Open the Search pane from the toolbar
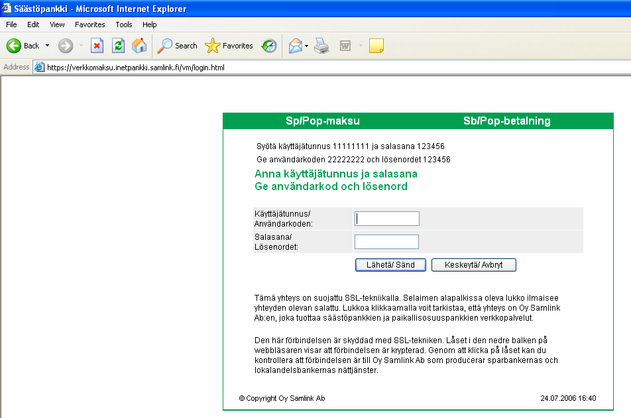Screen dimensions: 631x418 pyautogui.click(x=177, y=46)
